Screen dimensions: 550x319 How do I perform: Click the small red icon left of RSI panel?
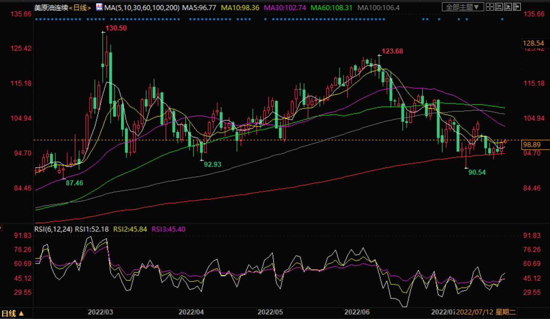pyautogui.click(x=1, y=228)
